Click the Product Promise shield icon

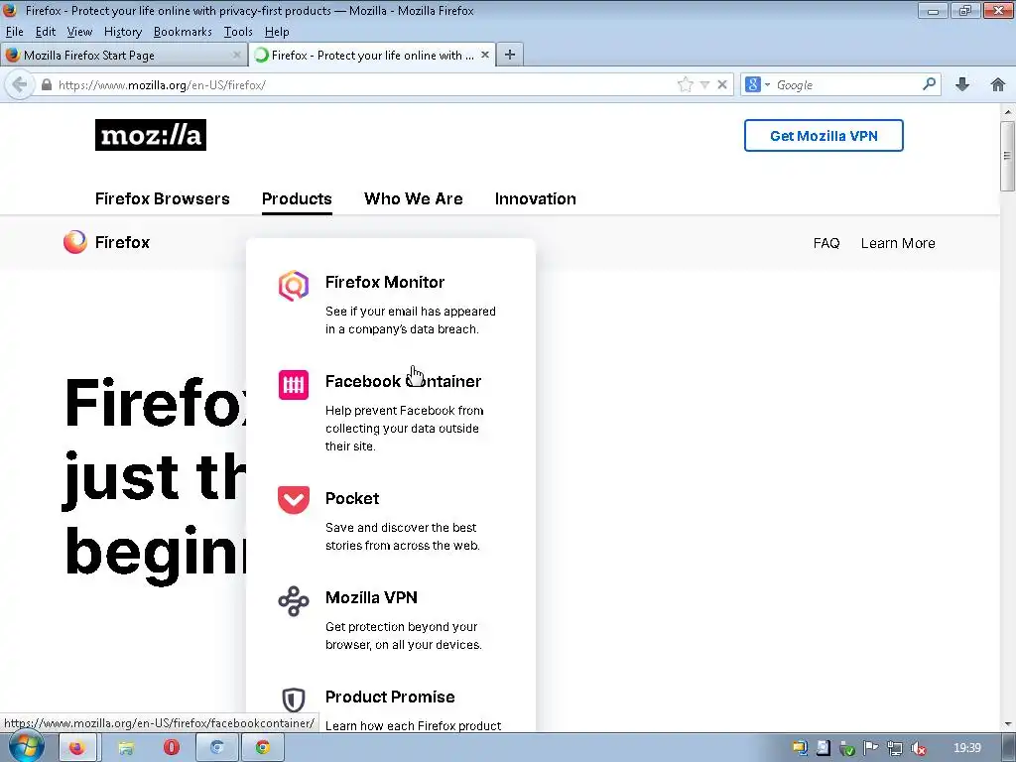pyautogui.click(x=294, y=700)
